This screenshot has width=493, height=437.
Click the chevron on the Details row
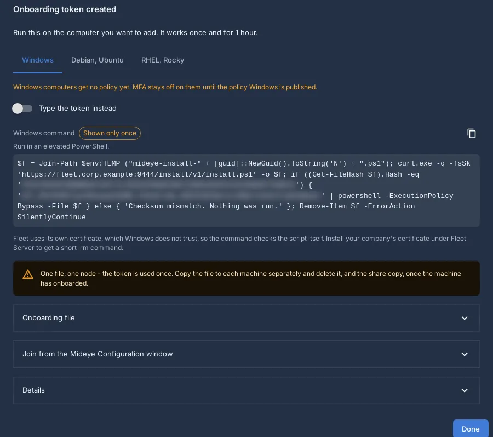point(465,390)
